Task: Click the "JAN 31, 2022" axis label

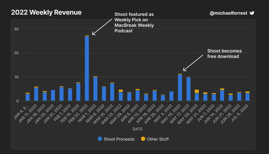Action: 53,114
